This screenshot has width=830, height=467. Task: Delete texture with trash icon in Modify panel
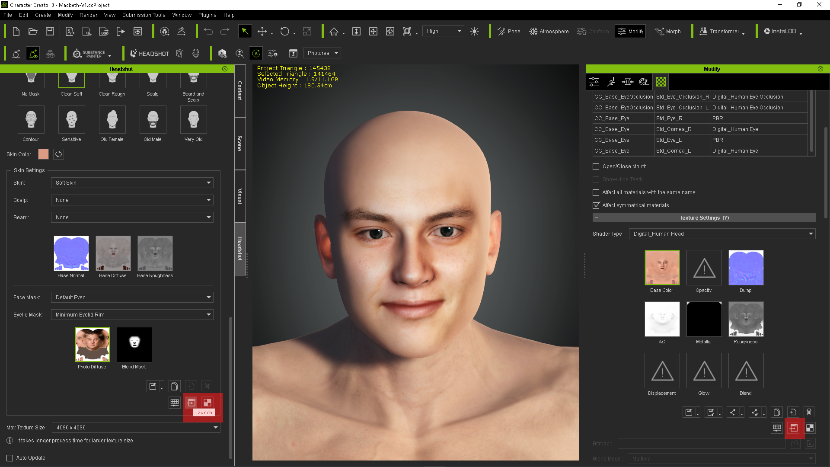tap(809, 412)
